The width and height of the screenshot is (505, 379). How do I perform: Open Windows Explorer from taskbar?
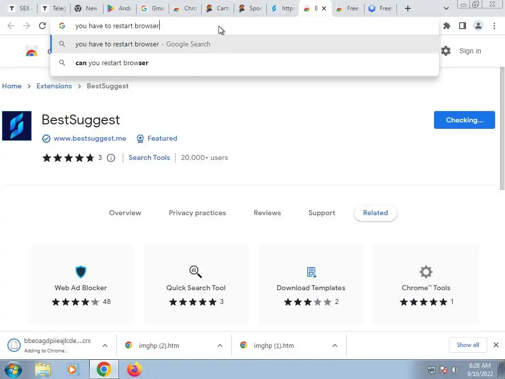point(43,370)
